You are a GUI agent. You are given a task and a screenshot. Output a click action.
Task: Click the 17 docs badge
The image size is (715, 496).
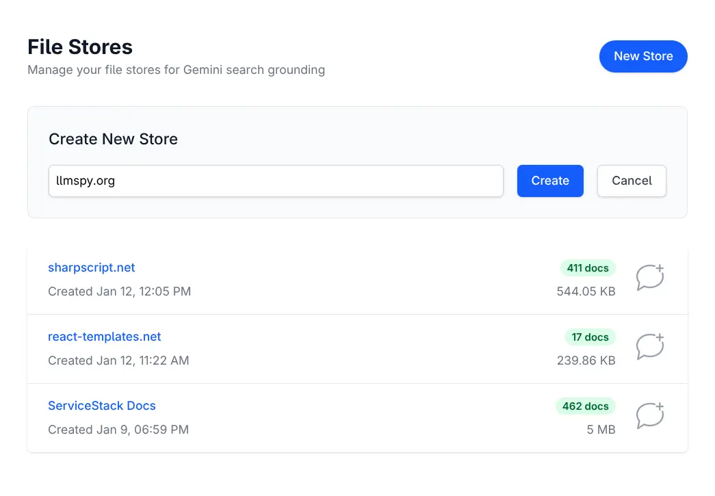pyautogui.click(x=590, y=337)
